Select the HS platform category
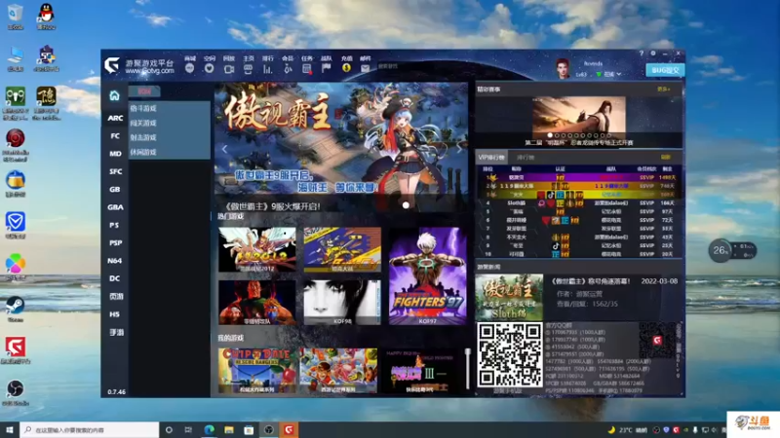Image resolution: width=780 pixels, height=438 pixels. tap(115, 314)
